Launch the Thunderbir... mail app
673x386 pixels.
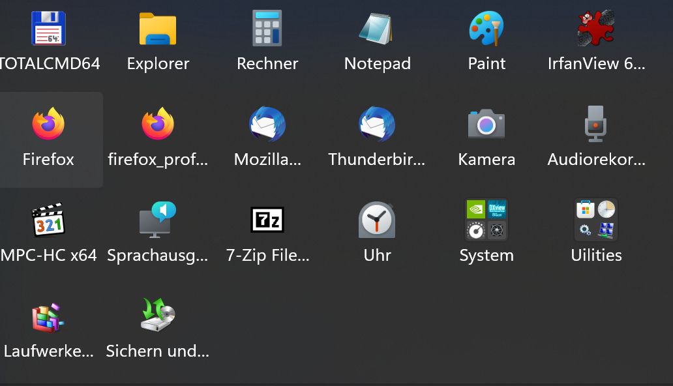point(376,124)
